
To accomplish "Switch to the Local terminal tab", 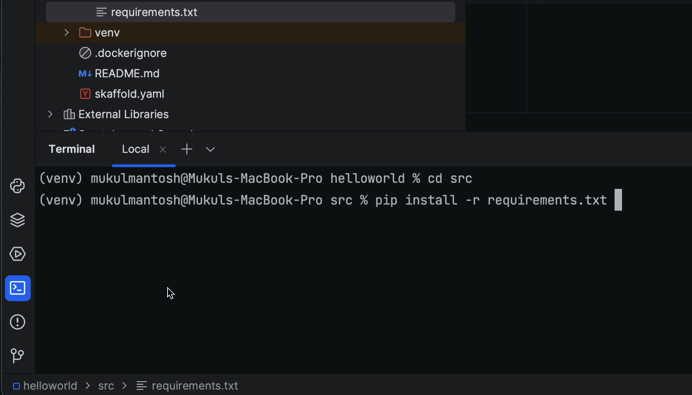I will point(135,149).
